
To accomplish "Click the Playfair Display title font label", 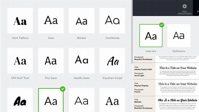I will click(x=141, y=86).
